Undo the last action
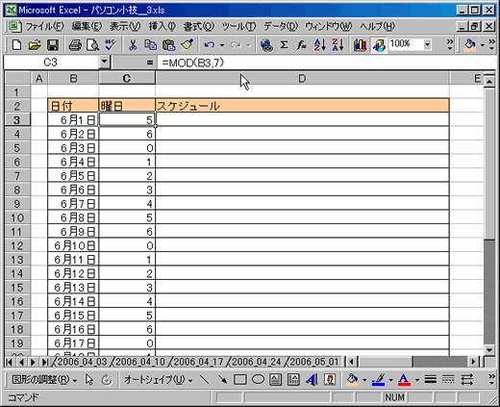500x407 pixels. [210, 45]
